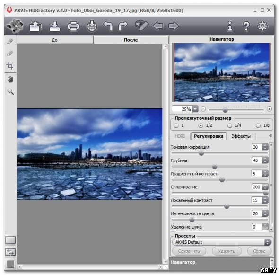Switch to the До tab

(x=55, y=40)
